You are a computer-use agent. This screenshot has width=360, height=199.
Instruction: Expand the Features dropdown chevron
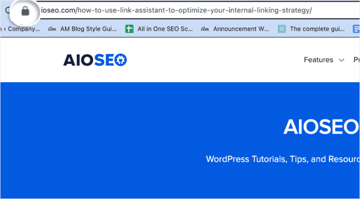pos(341,60)
